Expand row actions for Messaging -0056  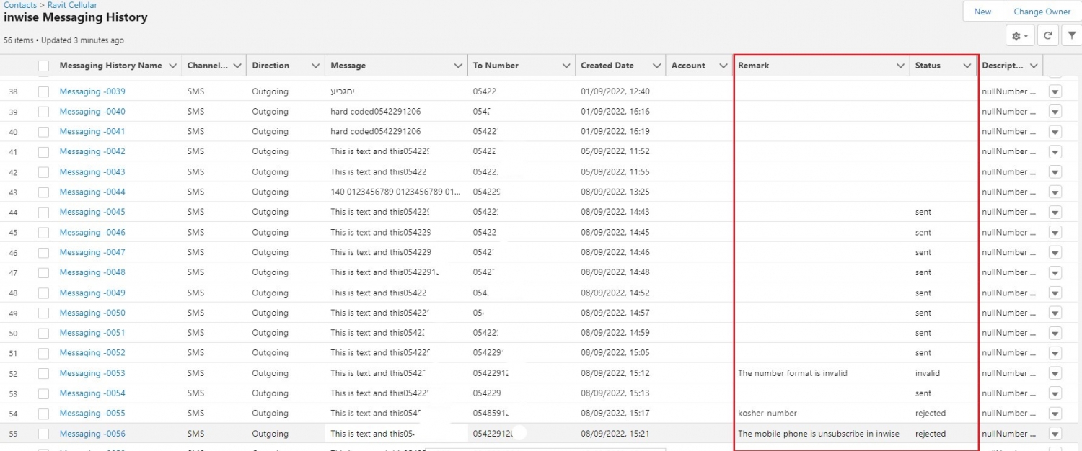point(1055,433)
